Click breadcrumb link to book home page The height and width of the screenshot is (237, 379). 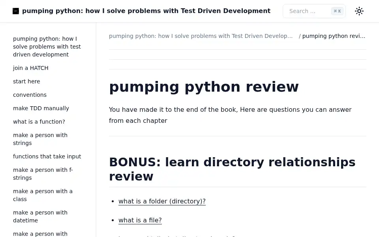click(201, 36)
